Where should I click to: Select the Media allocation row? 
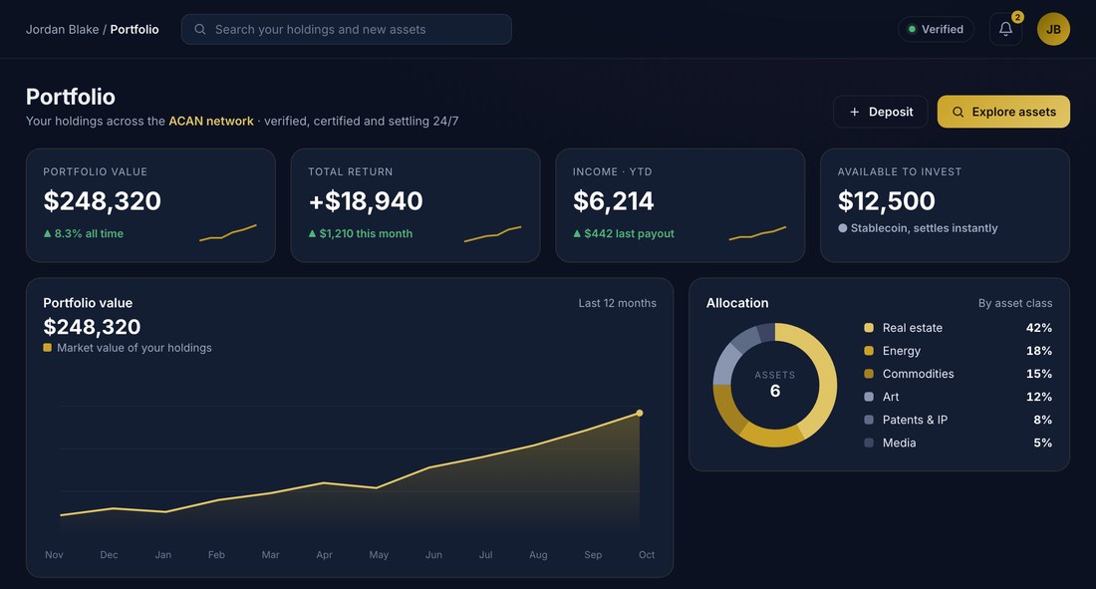[958, 442]
